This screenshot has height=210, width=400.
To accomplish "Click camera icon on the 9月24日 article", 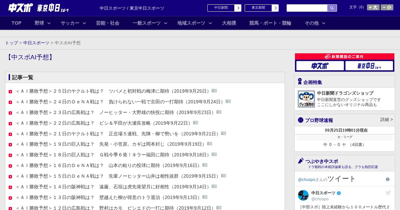I will point(228,101).
